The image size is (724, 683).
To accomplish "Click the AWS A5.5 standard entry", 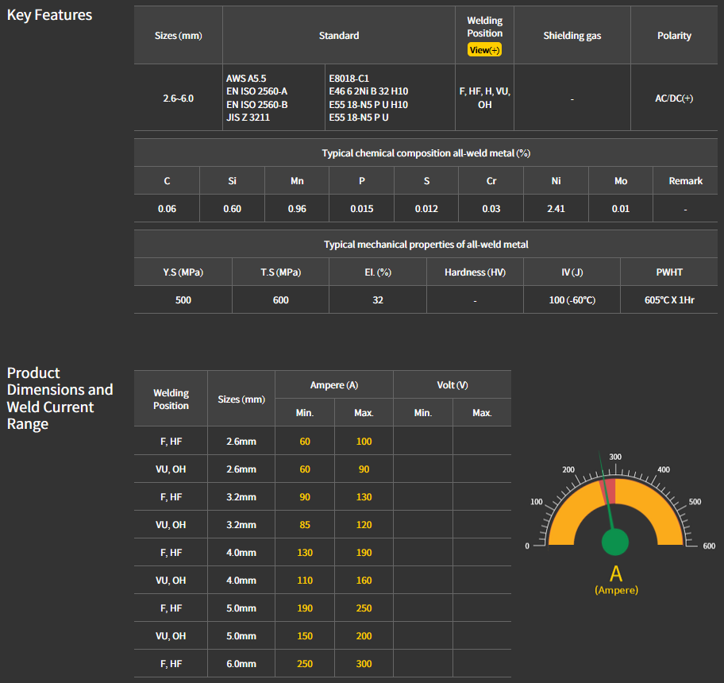I will pos(246,79).
